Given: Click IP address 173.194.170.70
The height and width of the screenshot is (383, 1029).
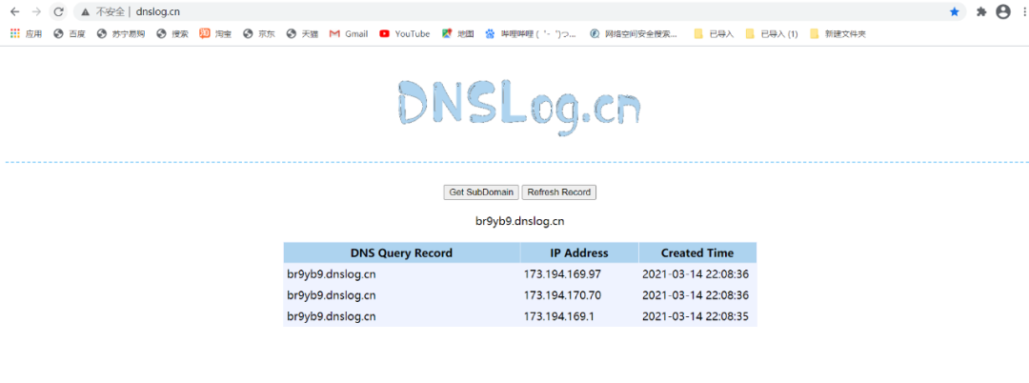Looking at the screenshot, I should point(562,295).
